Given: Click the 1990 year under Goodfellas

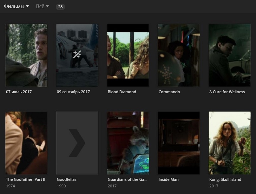Looking at the screenshot, I should pyautogui.click(x=62, y=186).
